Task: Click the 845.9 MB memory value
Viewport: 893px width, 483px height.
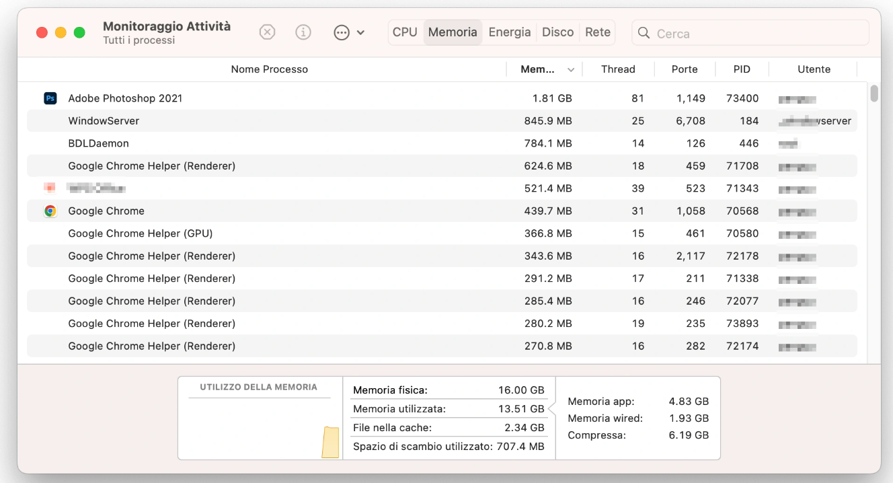Action: (x=548, y=121)
